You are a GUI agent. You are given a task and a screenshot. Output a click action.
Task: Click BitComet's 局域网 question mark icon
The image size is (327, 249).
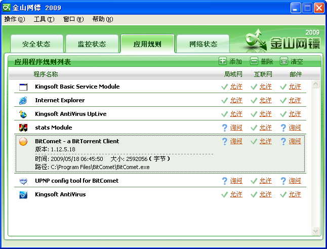[225, 141]
